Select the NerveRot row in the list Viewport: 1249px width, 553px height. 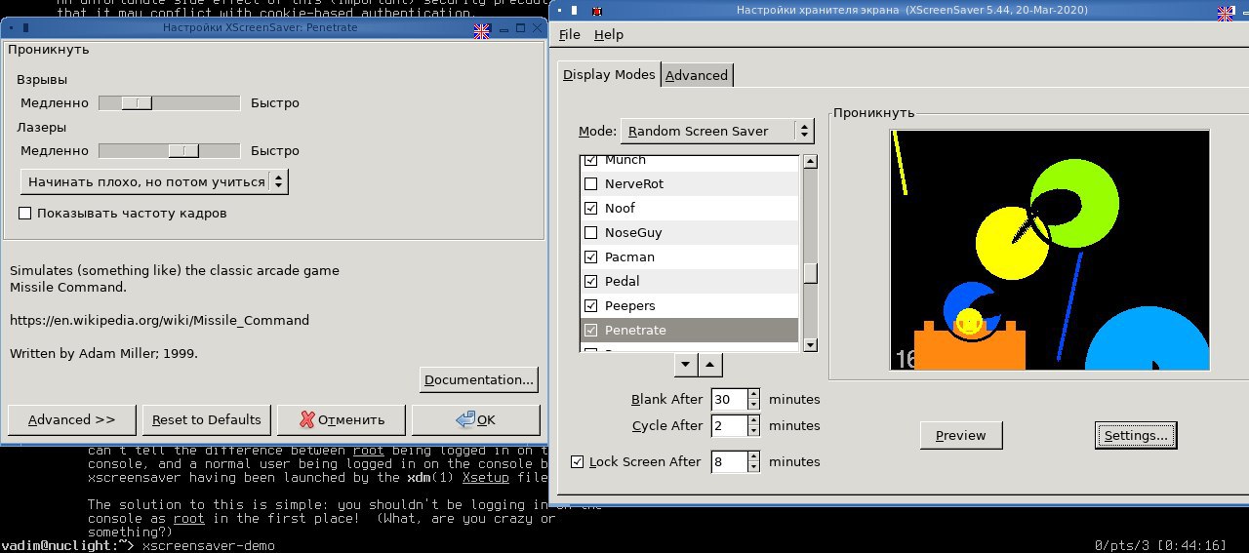click(689, 183)
